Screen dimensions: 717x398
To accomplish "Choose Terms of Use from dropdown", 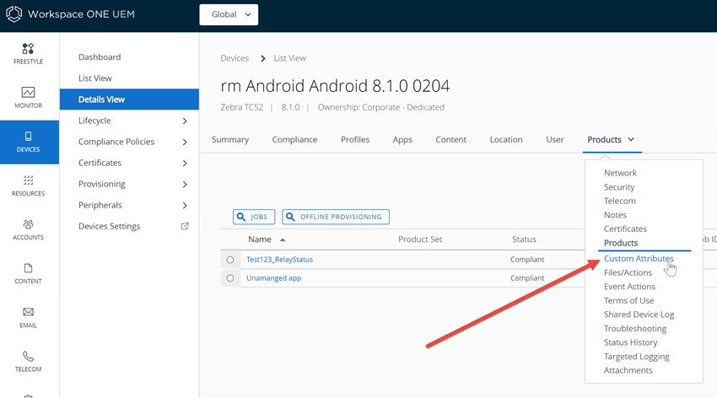I will [x=628, y=300].
